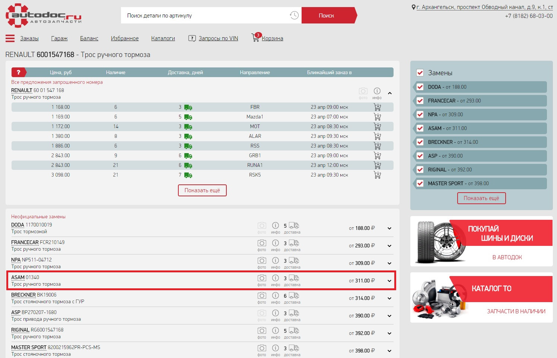The image size is (557, 358).
Task: Uncheck the ASAM replacement filter
Action: pos(420,128)
